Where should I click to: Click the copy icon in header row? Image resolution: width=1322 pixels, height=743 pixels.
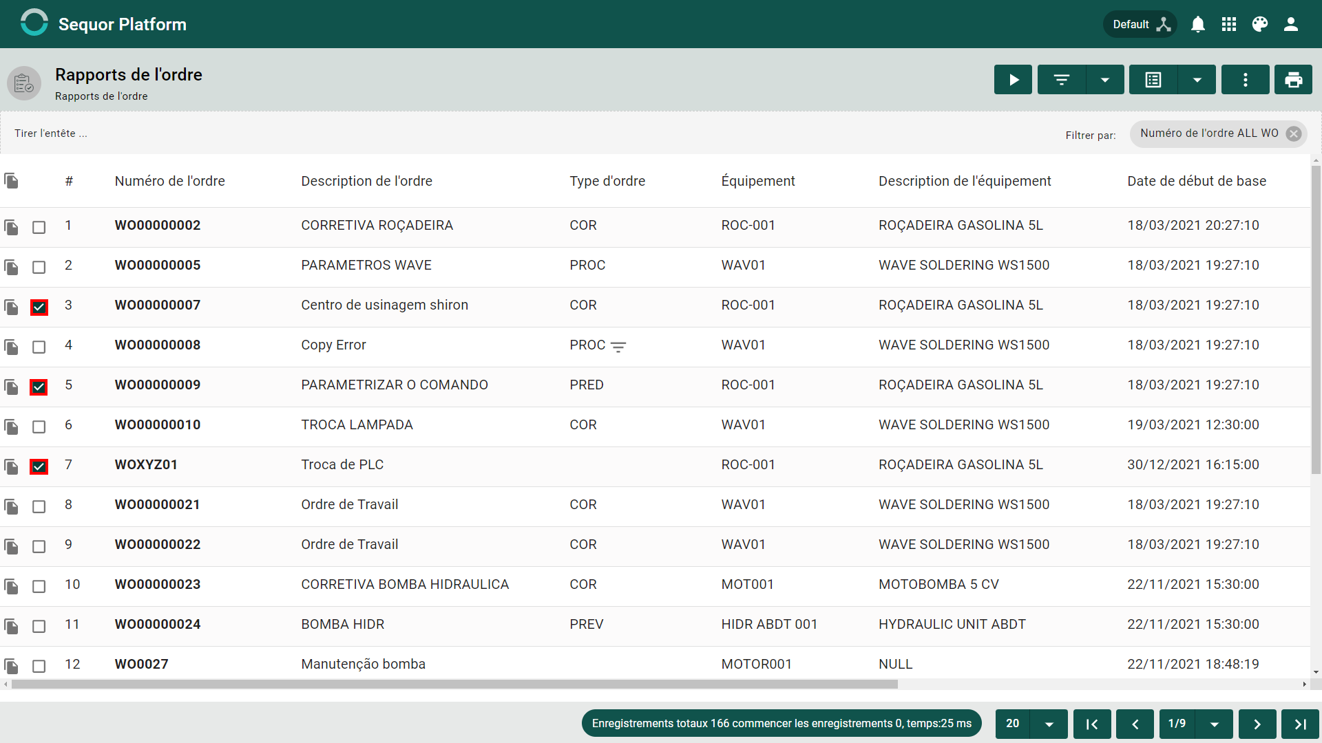(x=11, y=181)
